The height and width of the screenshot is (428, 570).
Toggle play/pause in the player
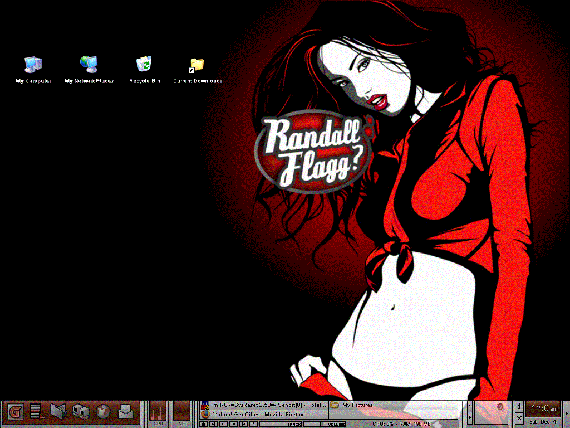[224, 424]
